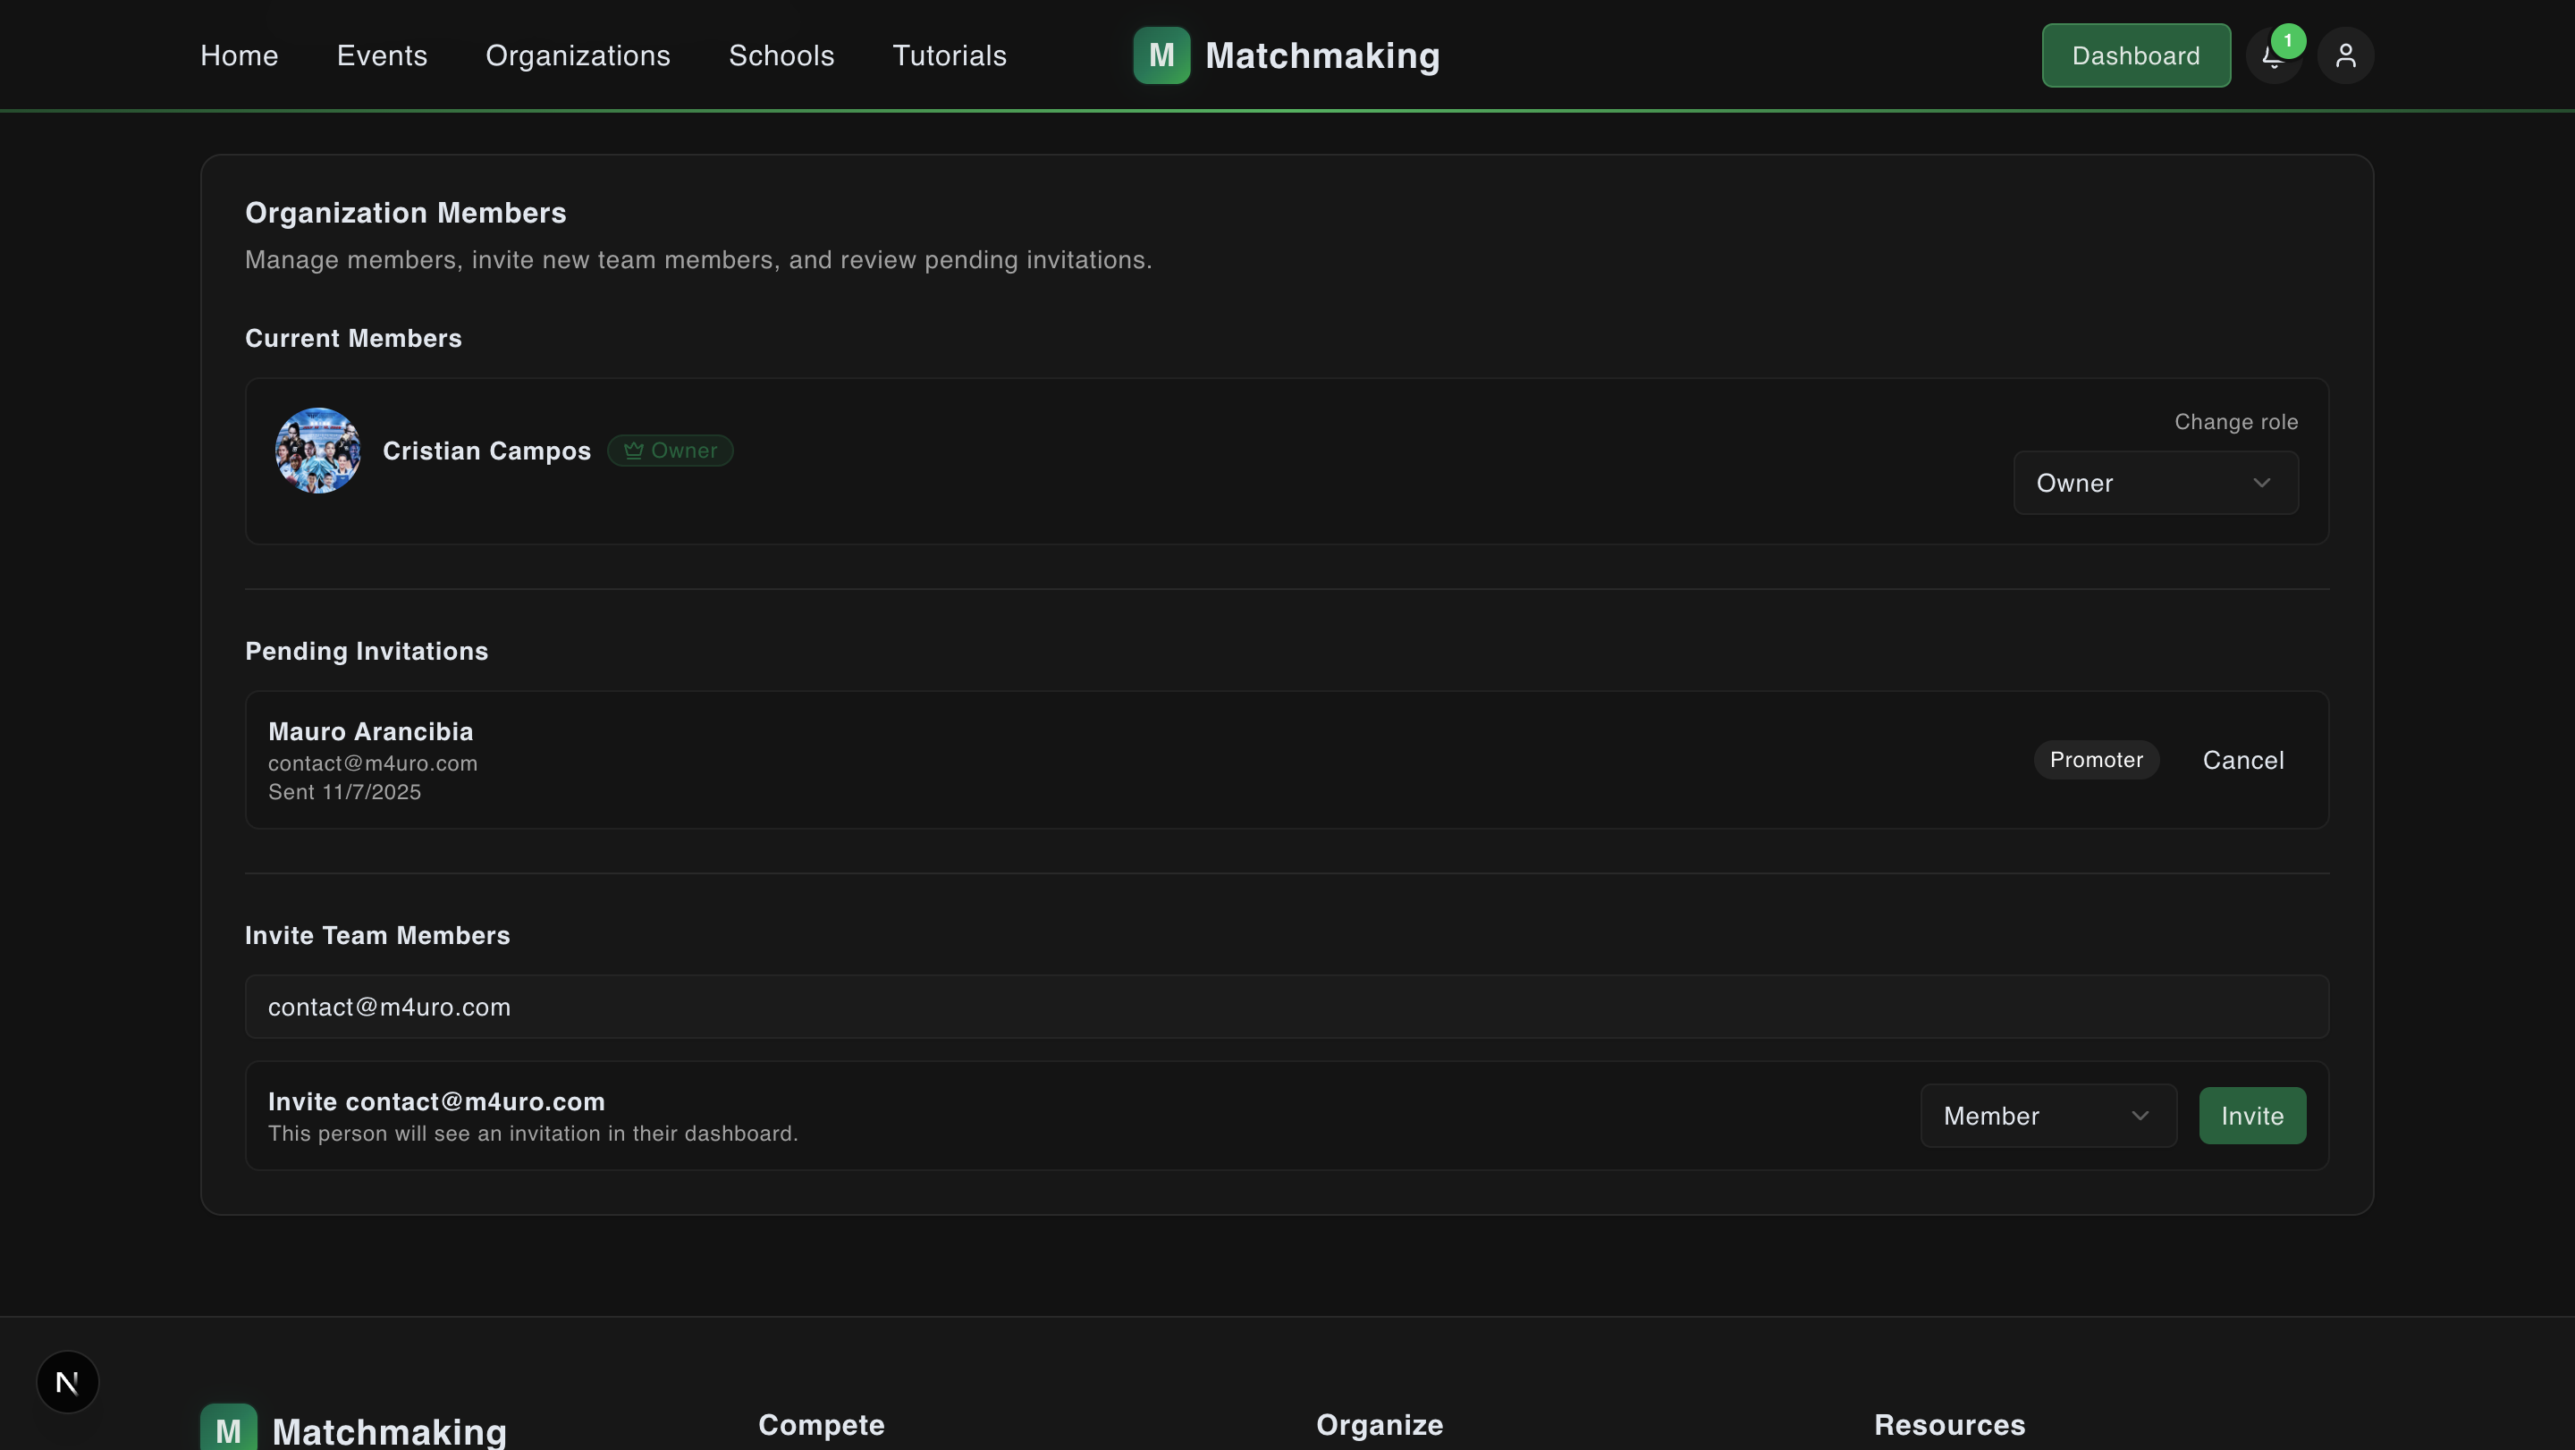Click the crown Owner badge

tap(670, 451)
